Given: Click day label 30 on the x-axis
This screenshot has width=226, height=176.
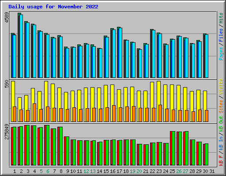Looking at the screenshot, I should pos(205,171).
